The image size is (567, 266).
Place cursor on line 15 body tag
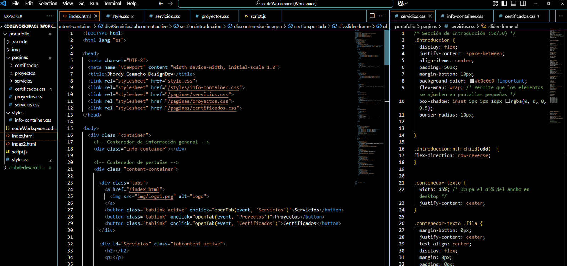click(x=90, y=128)
